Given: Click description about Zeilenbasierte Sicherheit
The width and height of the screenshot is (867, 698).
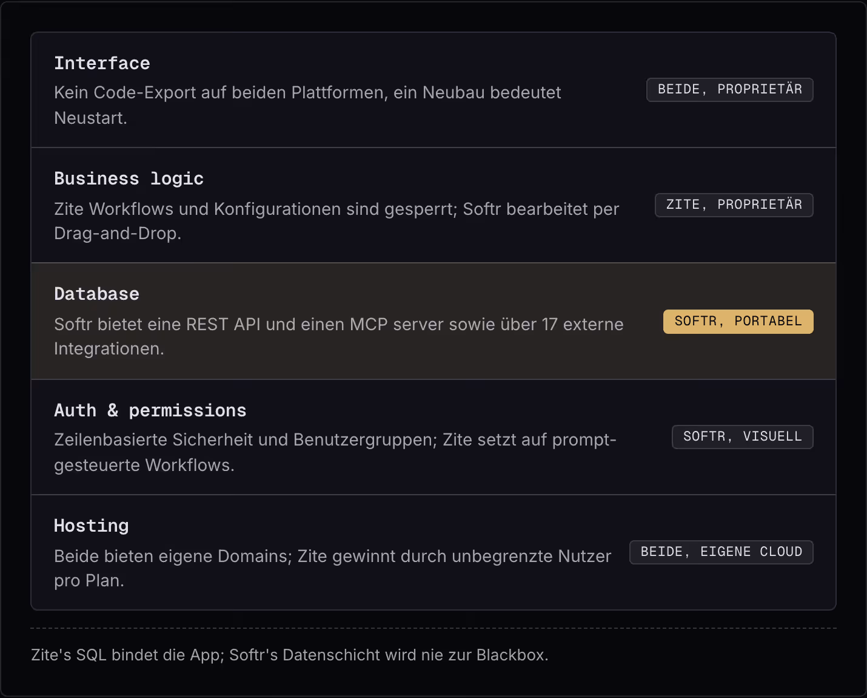Looking at the screenshot, I should point(335,452).
